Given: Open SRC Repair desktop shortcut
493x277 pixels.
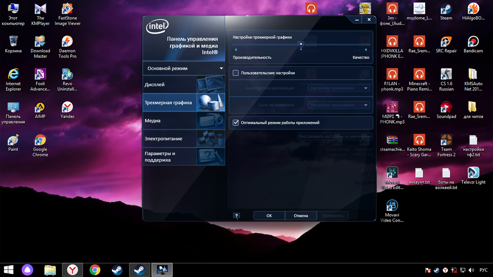Looking at the screenshot, I should pyautogui.click(x=446, y=44).
